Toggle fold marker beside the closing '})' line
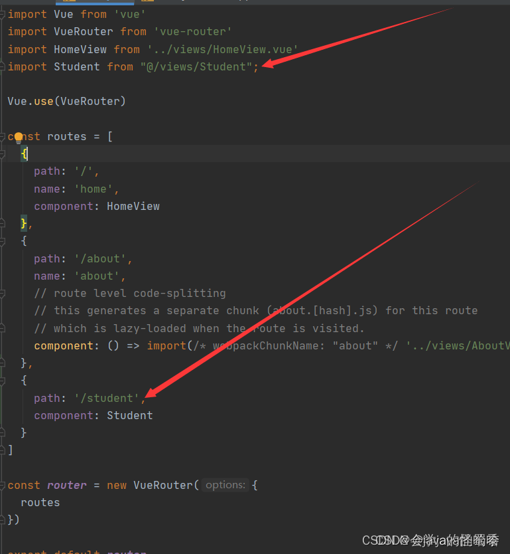The height and width of the screenshot is (554, 510). pos(2,519)
